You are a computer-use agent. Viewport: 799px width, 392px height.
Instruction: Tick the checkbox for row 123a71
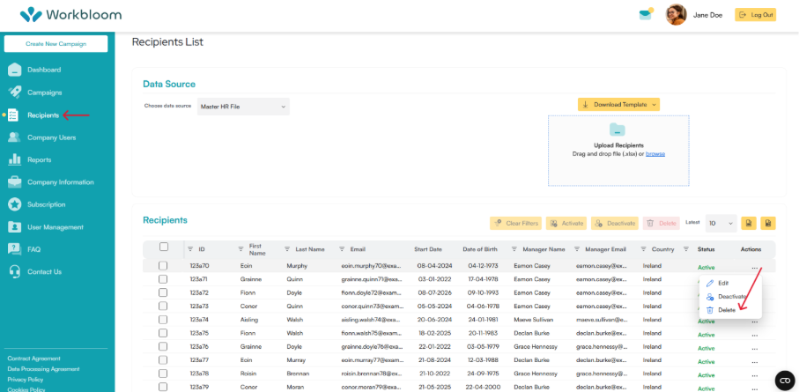(163, 279)
